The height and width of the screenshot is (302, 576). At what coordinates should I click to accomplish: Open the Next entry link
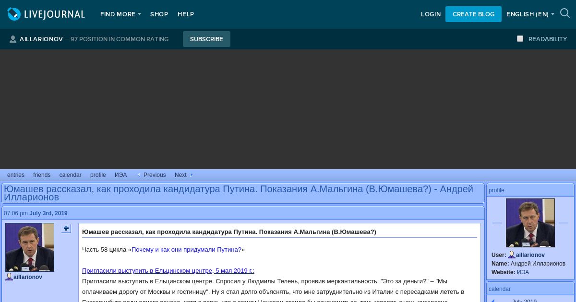click(180, 175)
